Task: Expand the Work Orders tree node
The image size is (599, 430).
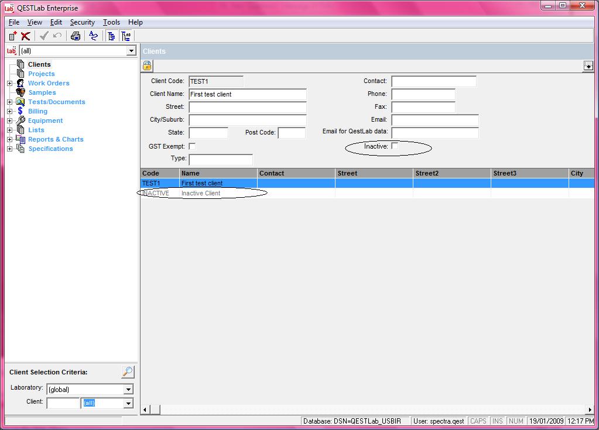Action: click(9, 83)
